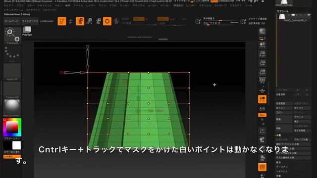
Task: Open the ストローク menu
Action: pos(220,5)
